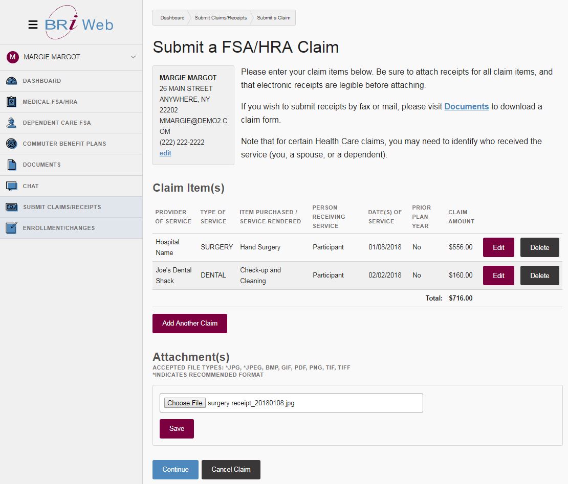This screenshot has height=484, width=568.
Task: Open Documents using the document sidebar icon
Action: [12, 165]
